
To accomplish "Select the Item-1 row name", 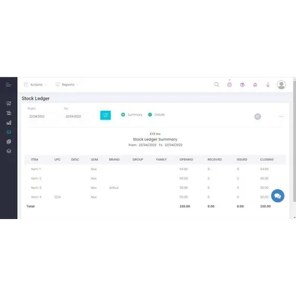I will point(36,169).
